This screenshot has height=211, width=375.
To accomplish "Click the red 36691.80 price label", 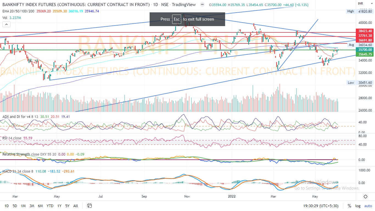I will [365, 40].
